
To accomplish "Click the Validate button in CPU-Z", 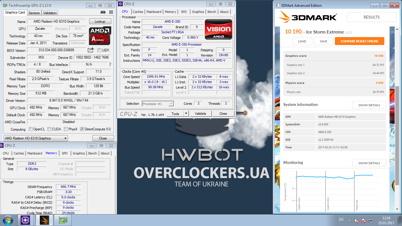I will pos(200,114).
